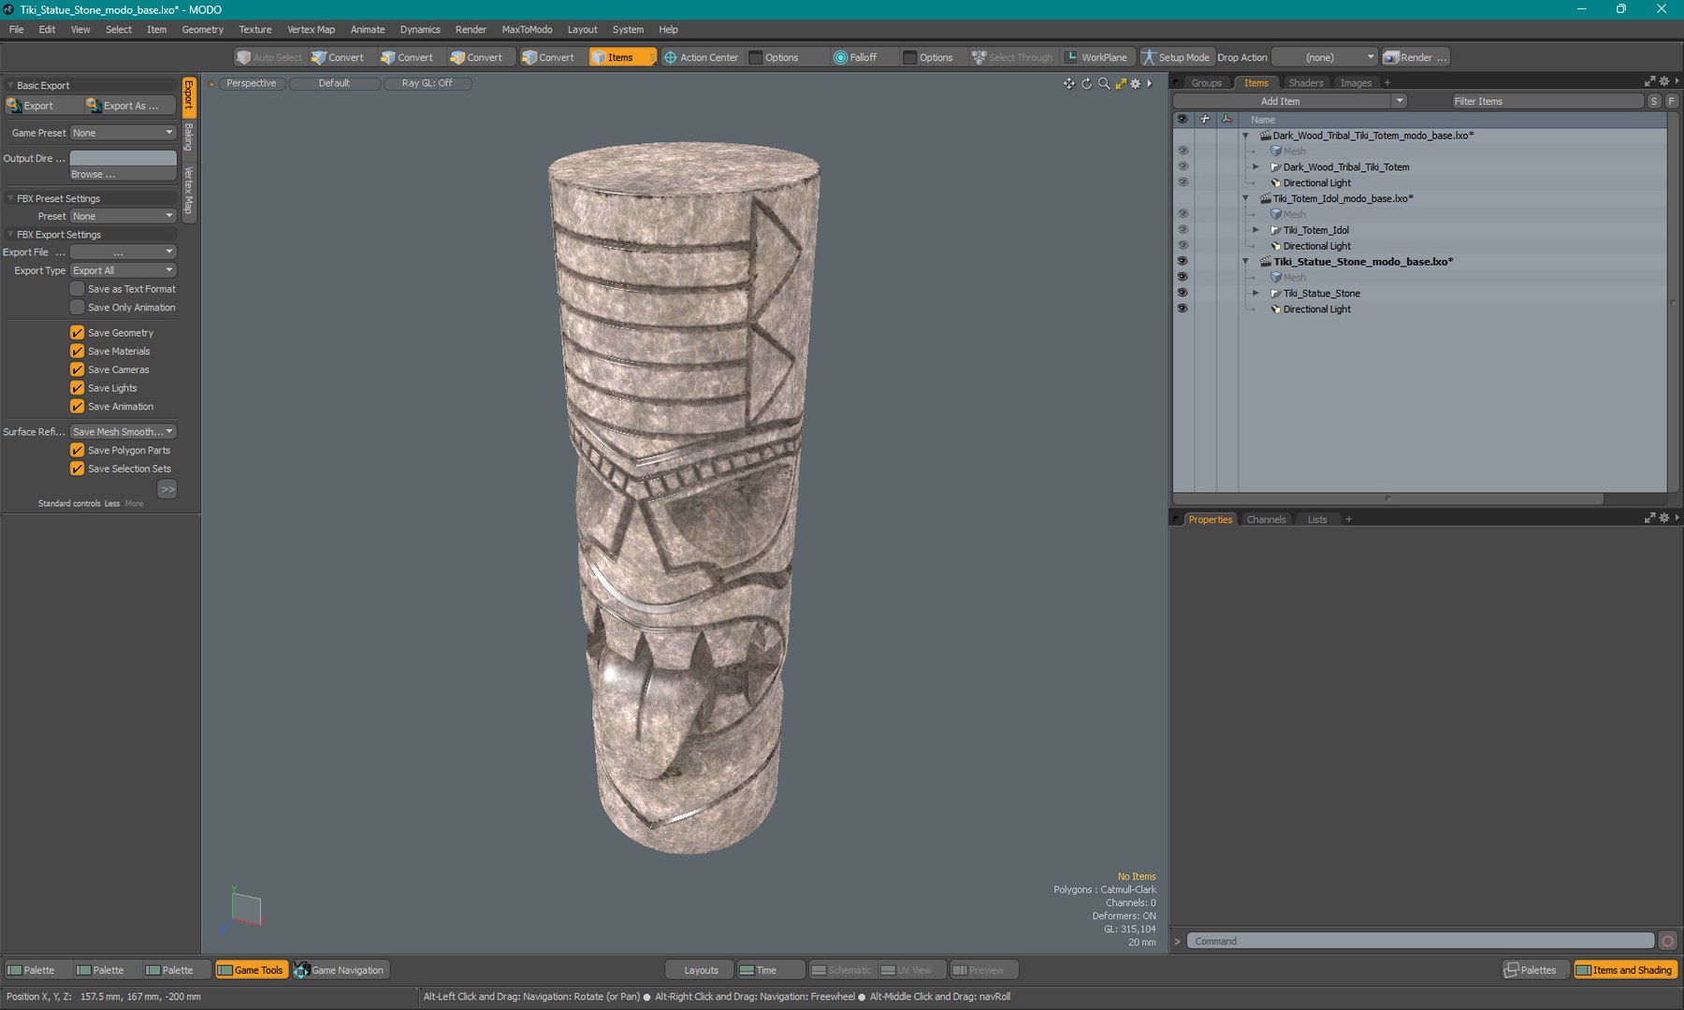
Task: Open viewport settings gear icon
Action: [x=1136, y=83]
